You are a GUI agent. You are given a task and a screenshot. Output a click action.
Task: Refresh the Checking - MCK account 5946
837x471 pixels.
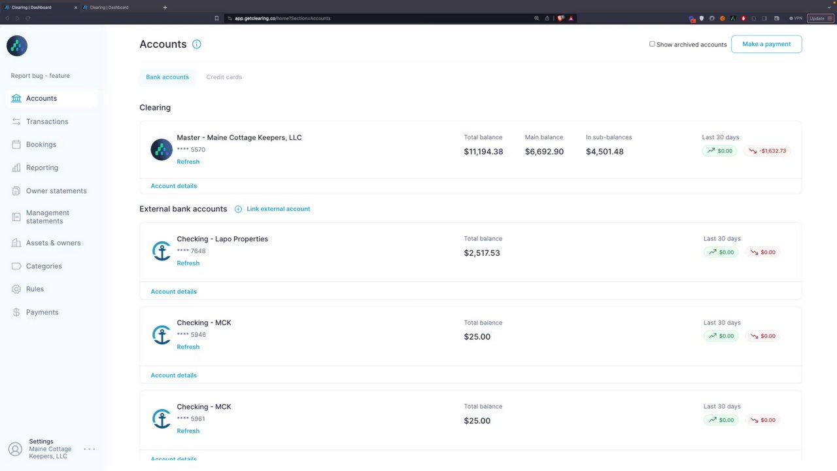point(188,347)
